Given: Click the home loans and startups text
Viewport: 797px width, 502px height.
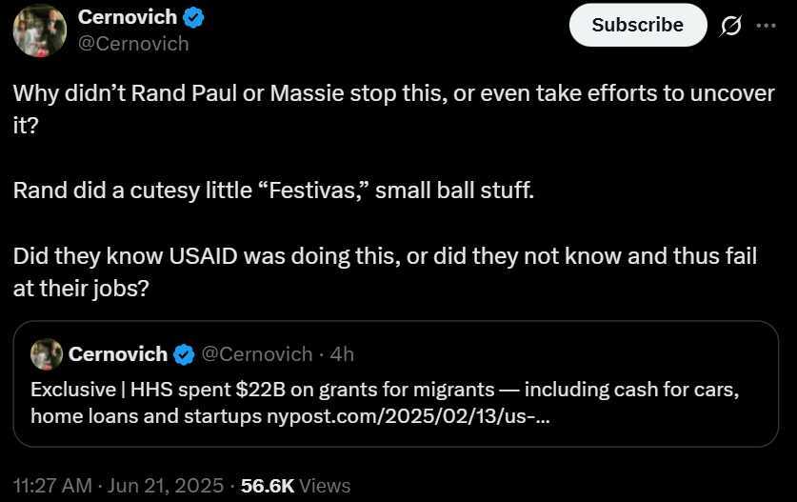Looking at the screenshot, I should tap(147, 416).
